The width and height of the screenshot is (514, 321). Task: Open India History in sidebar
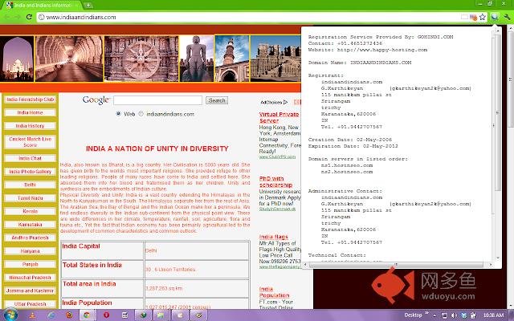click(31, 126)
